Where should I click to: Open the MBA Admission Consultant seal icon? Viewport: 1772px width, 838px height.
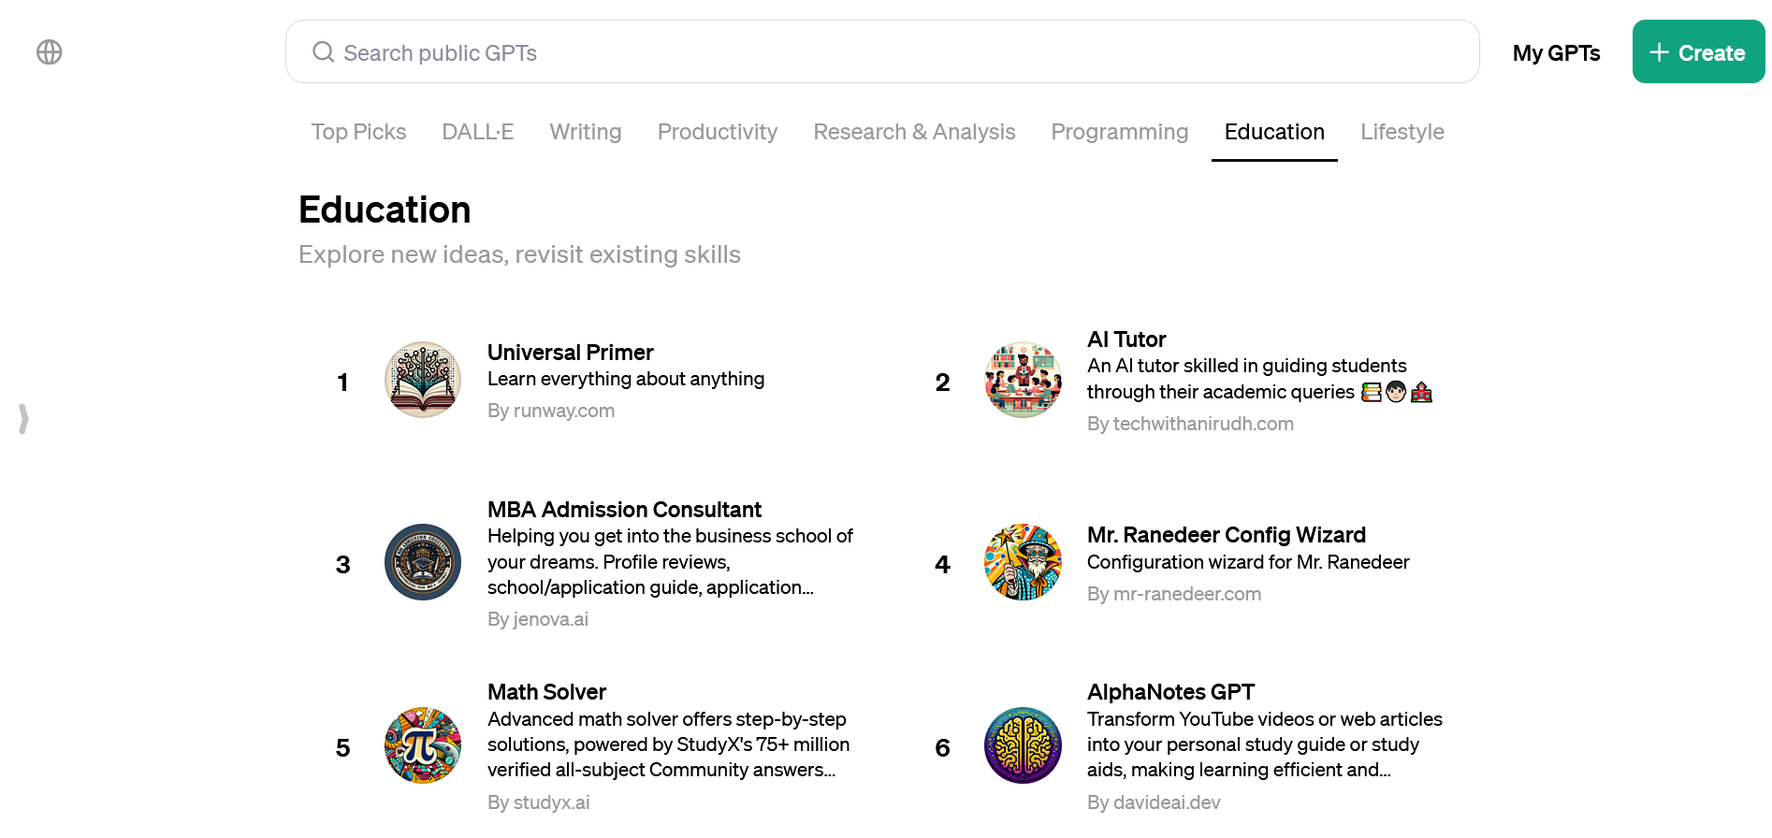tap(423, 562)
